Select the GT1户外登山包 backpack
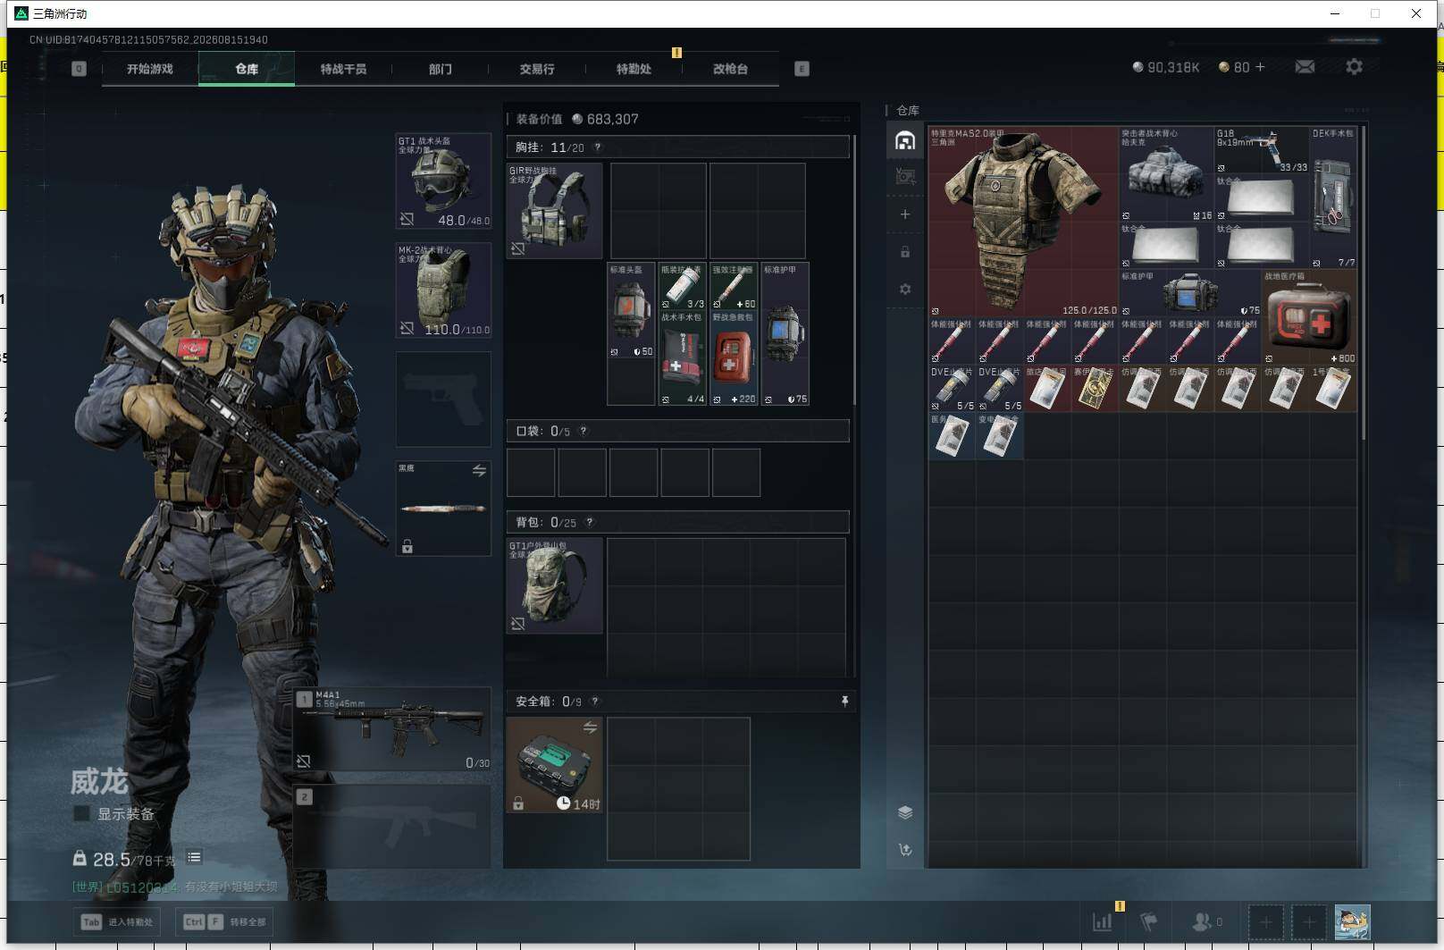Screen dimensions: 1444x950 pyautogui.click(x=554, y=586)
